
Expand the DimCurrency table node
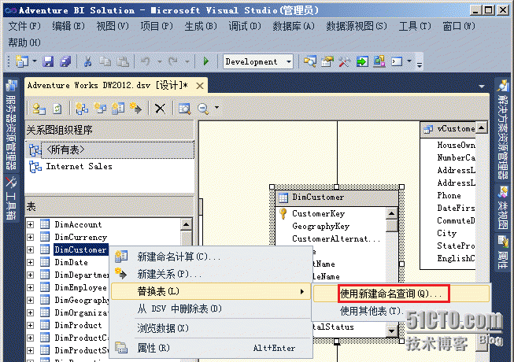coord(31,237)
